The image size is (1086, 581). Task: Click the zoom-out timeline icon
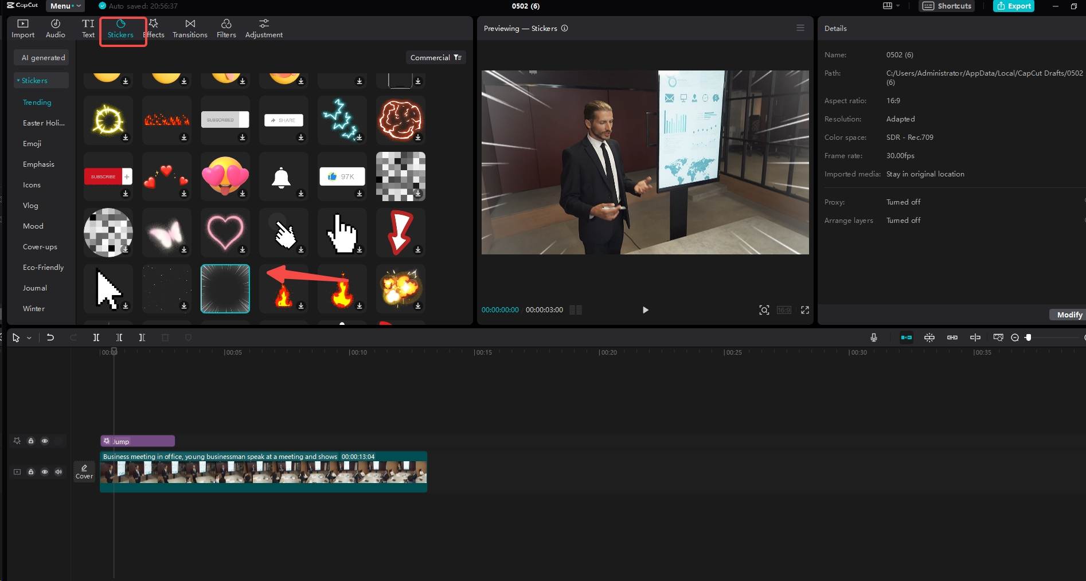(x=1014, y=337)
